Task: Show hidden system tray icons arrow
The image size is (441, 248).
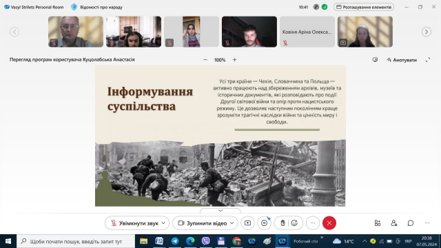Action: tap(365, 241)
